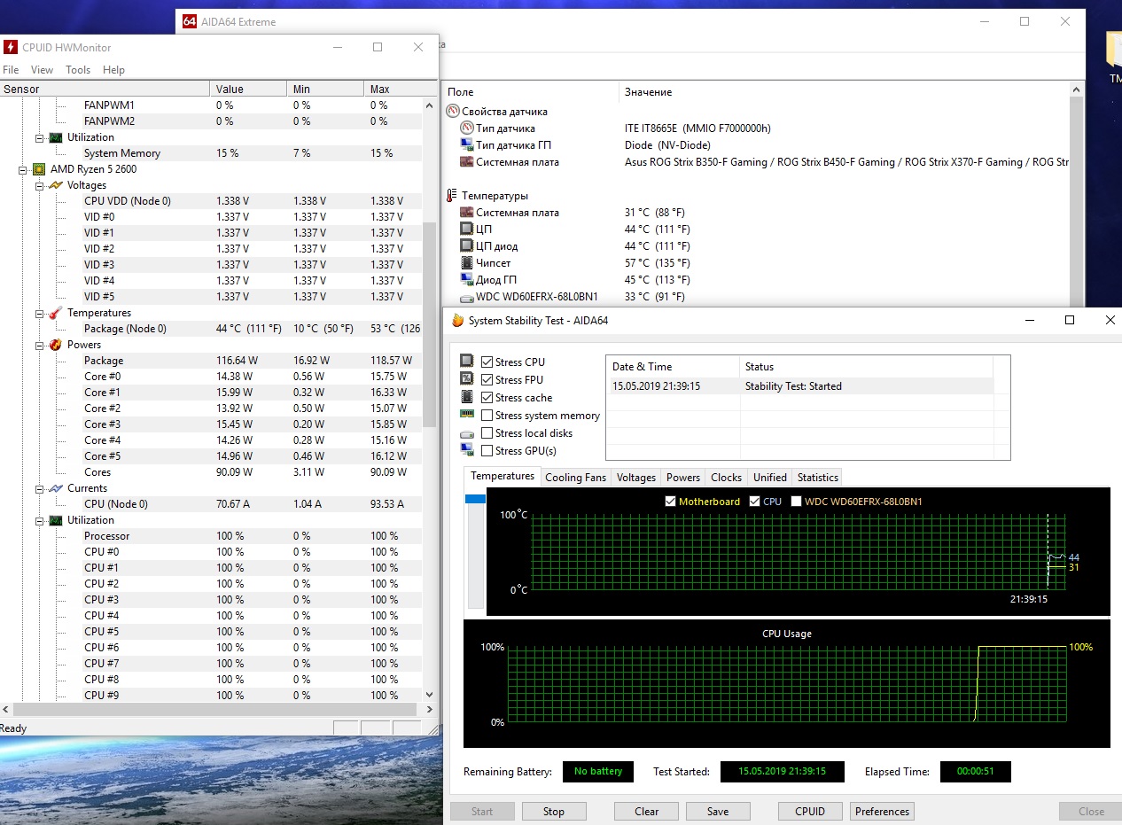Click the Powers flame icon in HWMonitor
Image resolution: width=1122 pixels, height=825 pixels.
coord(55,345)
